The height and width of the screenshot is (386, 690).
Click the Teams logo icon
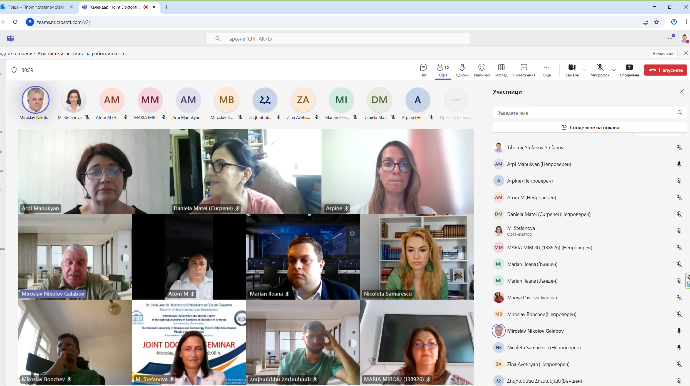(11, 39)
